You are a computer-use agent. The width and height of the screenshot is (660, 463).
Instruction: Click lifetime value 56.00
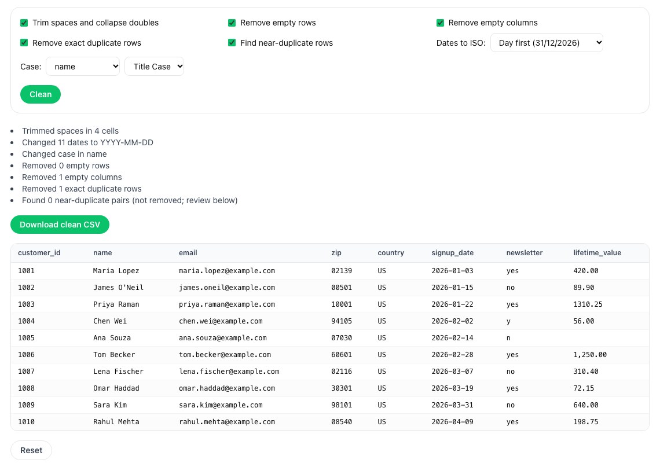pos(584,321)
